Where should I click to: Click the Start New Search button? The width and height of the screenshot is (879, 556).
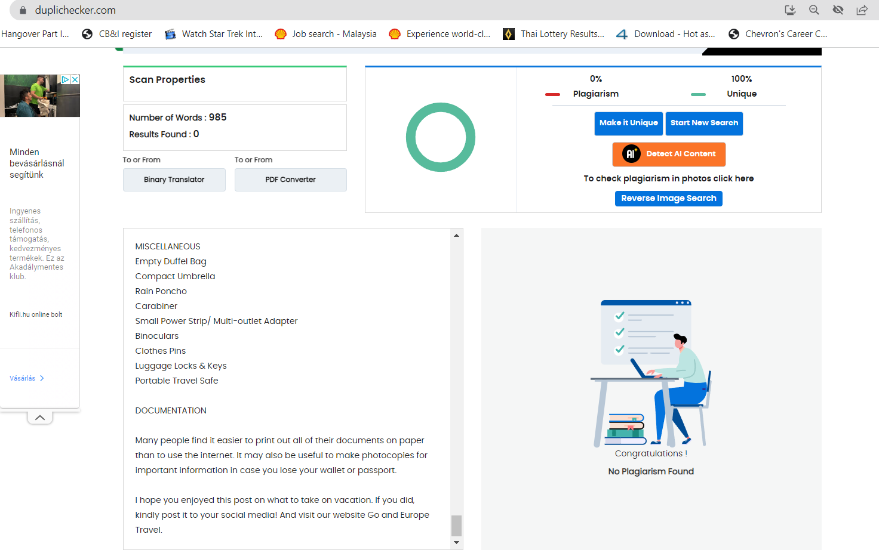click(705, 123)
